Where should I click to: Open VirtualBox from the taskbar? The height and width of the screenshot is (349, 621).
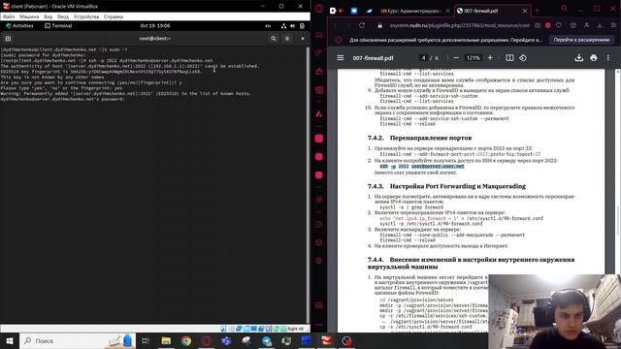point(327,340)
